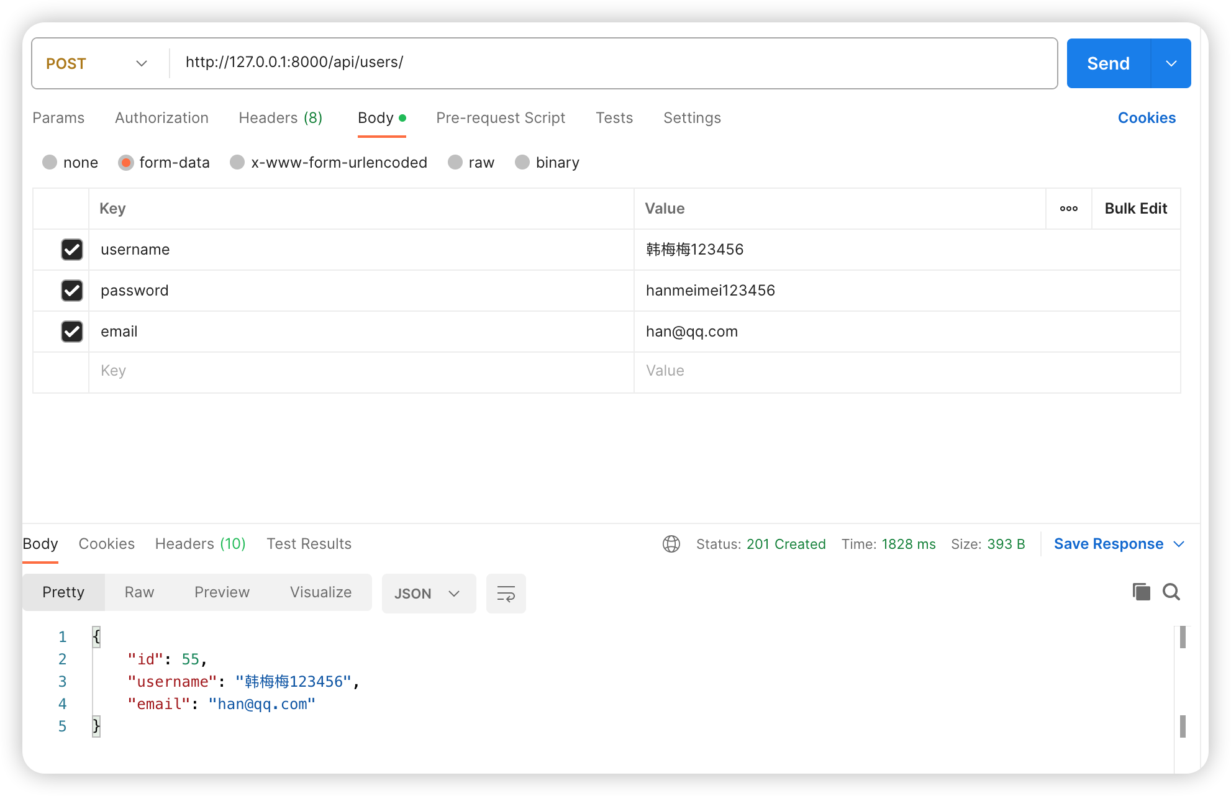
Task: Open the Cookies link at top right
Action: pyautogui.click(x=1147, y=118)
